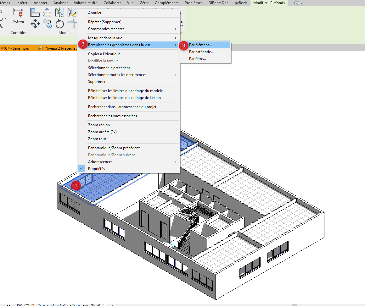Expand the Arborescences submenu
Screen dimensions: 365x306
click(x=128, y=162)
